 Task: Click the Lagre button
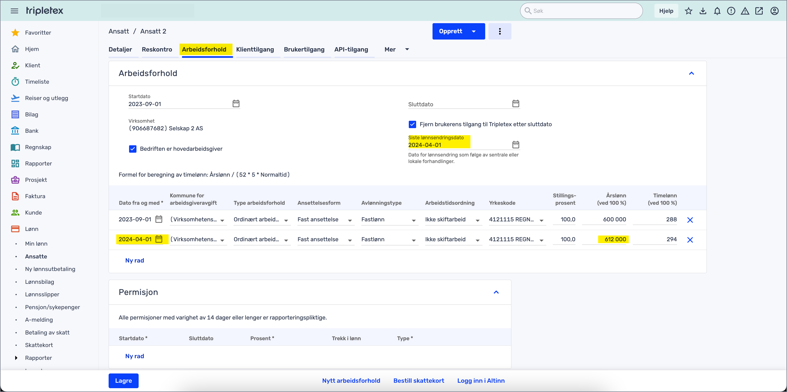pyautogui.click(x=123, y=381)
